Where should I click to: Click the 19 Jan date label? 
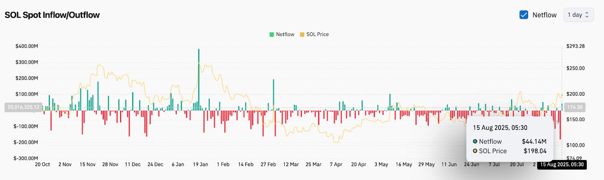click(200, 165)
